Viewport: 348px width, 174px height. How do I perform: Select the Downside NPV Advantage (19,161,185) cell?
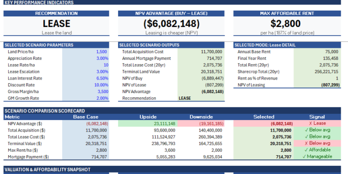tap(201, 123)
